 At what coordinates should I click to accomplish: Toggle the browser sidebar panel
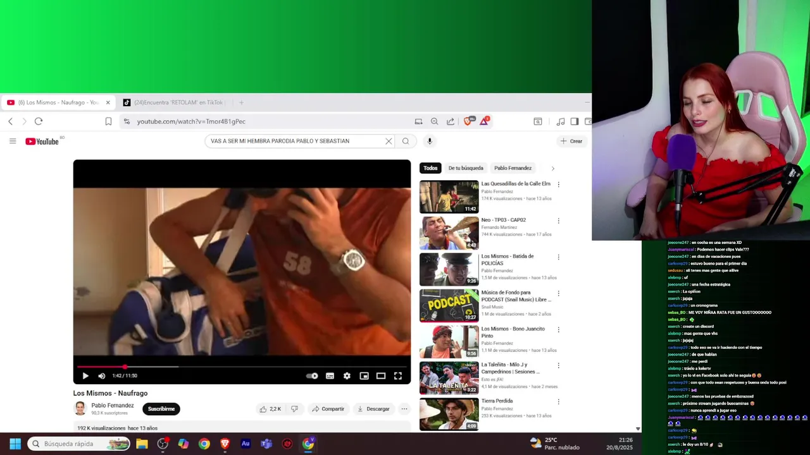pyautogui.click(x=575, y=121)
